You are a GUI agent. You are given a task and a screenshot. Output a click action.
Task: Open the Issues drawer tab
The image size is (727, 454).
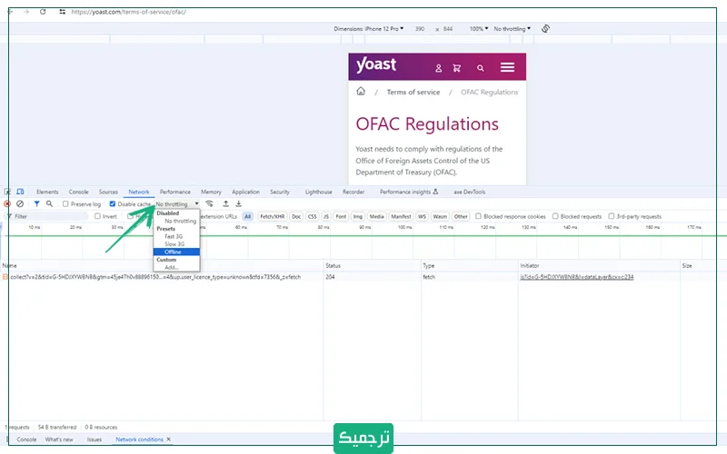coord(95,439)
